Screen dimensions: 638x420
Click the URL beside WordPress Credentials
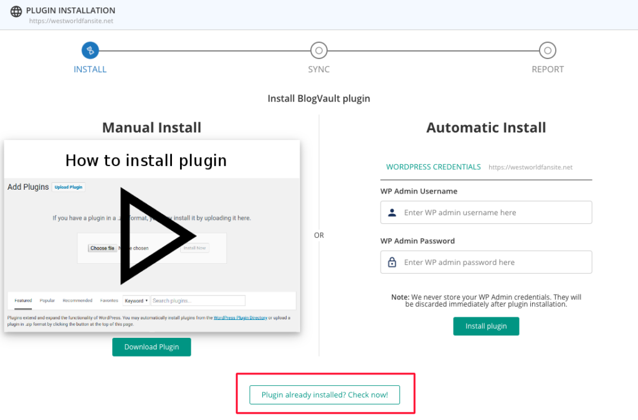531,167
